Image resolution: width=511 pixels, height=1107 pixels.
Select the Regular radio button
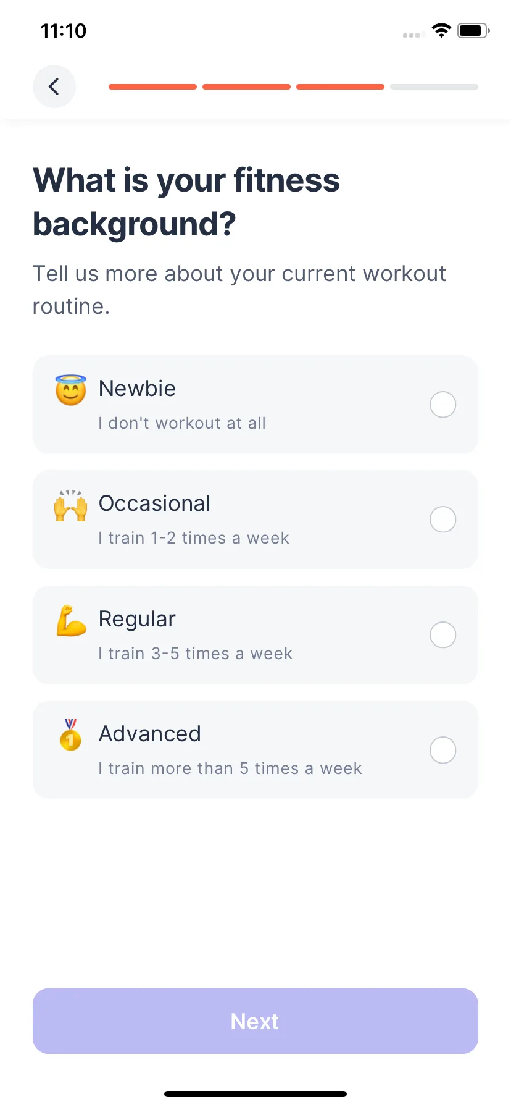(x=443, y=635)
